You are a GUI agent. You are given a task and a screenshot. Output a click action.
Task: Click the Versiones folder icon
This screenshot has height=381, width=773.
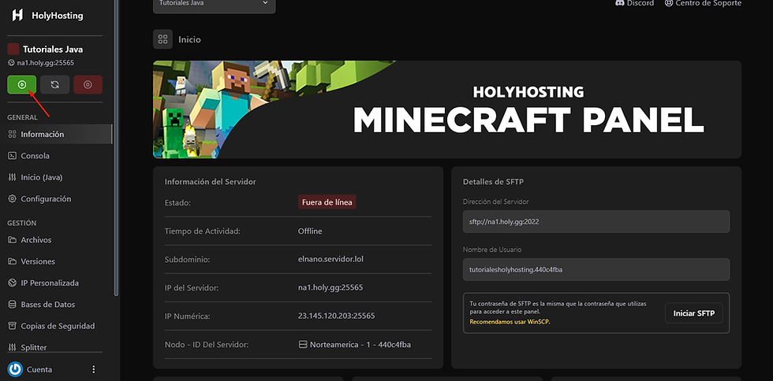(x=13, y=261)
